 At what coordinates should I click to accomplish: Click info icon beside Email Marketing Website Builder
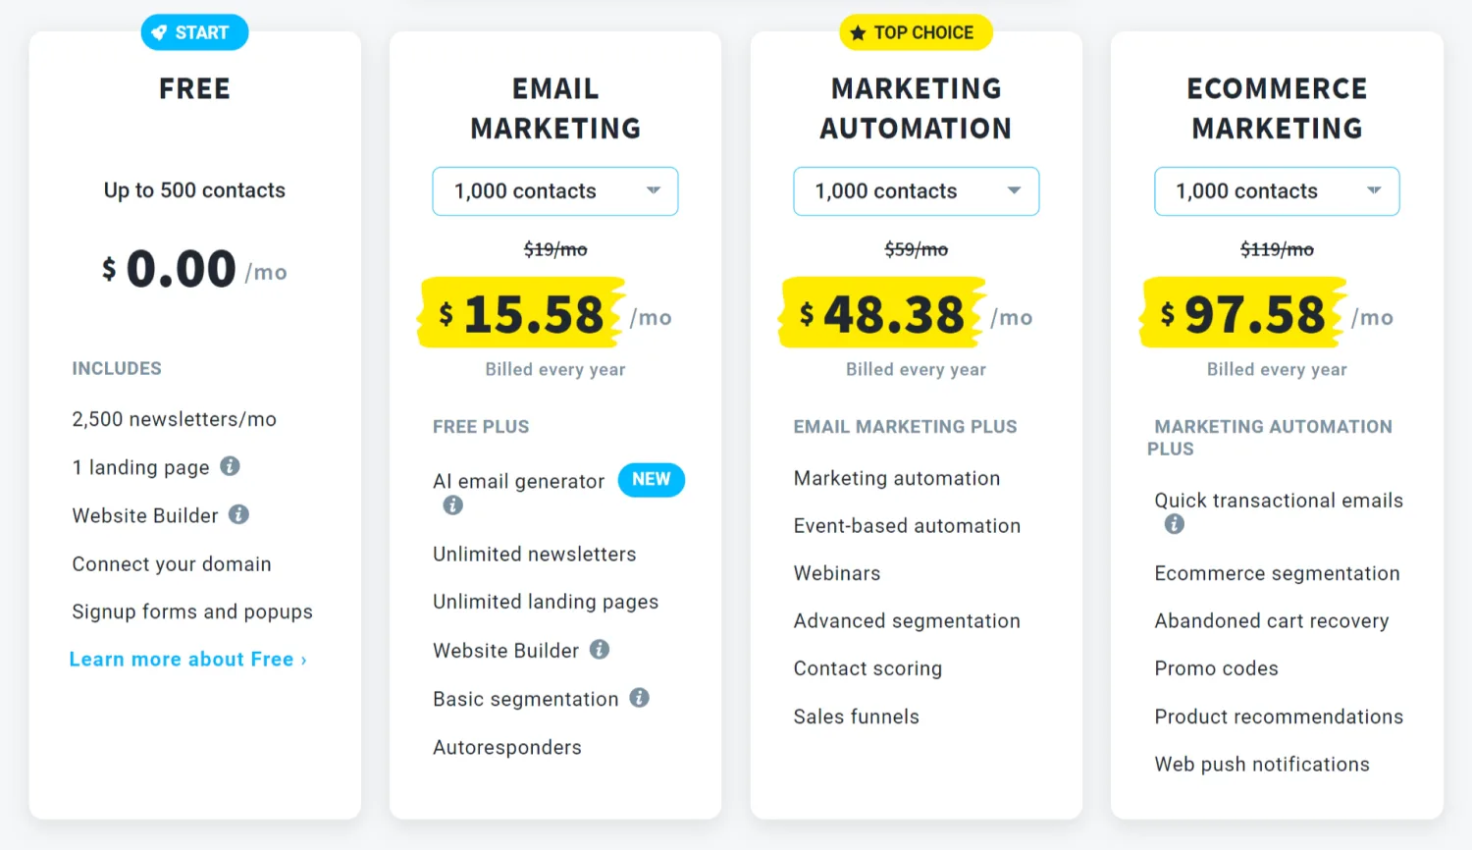click(x=600, y=650)
